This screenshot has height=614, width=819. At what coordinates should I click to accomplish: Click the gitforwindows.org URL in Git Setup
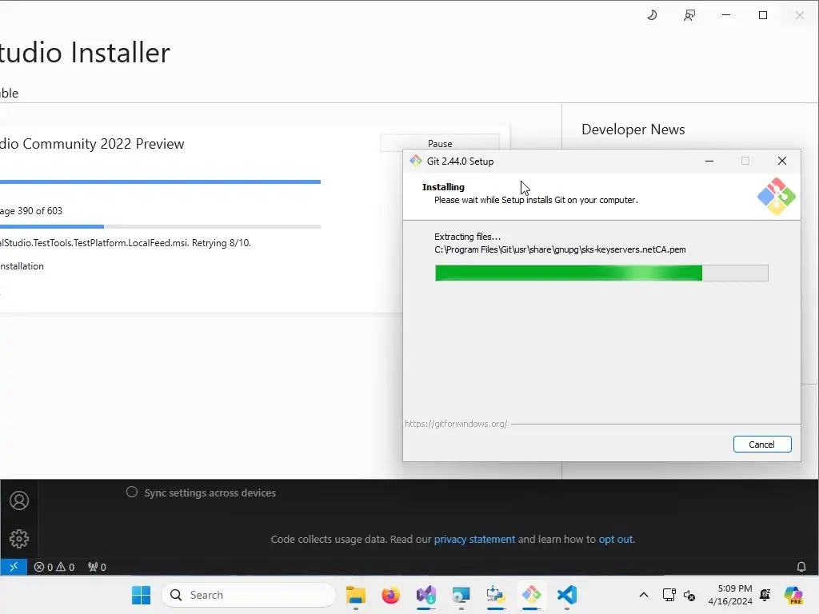pos(456,424)
